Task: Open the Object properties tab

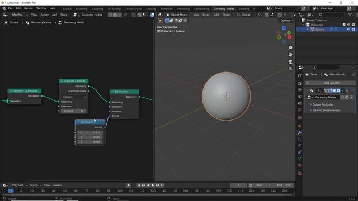Action: tap(300, 126)
